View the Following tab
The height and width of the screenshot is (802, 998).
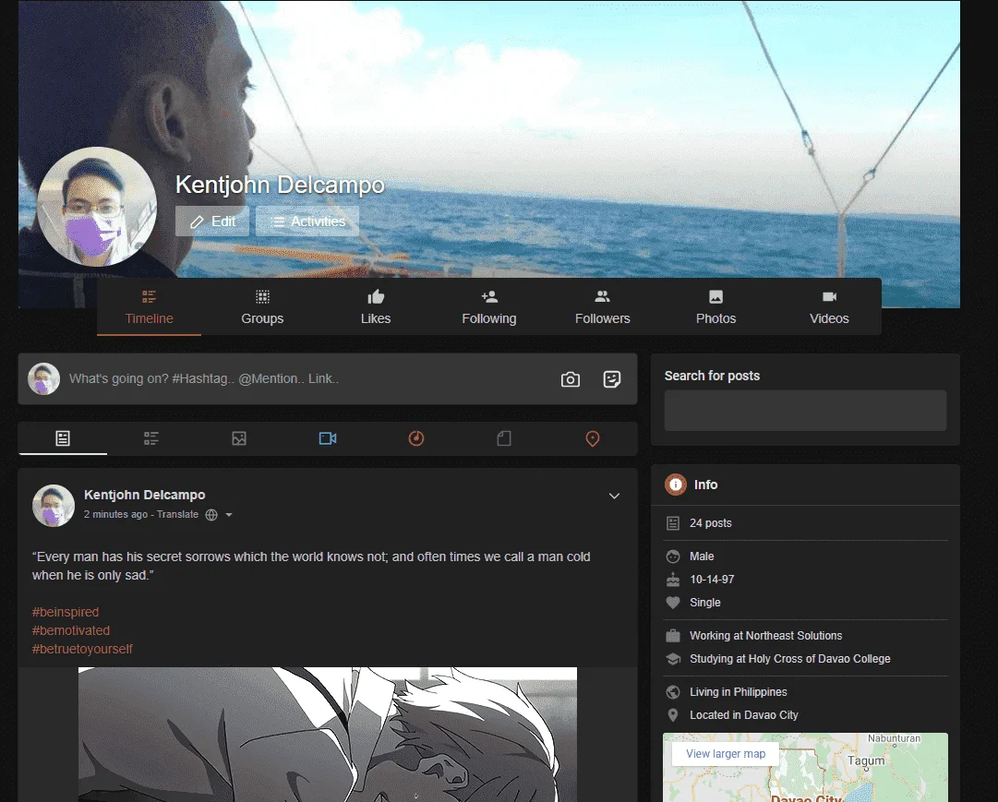pyautogui.click(x=488, y=306)
